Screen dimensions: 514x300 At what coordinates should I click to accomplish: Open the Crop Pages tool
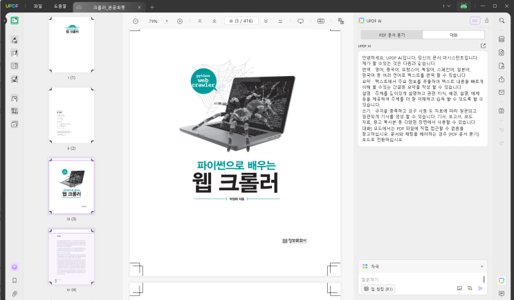(15, 111)
